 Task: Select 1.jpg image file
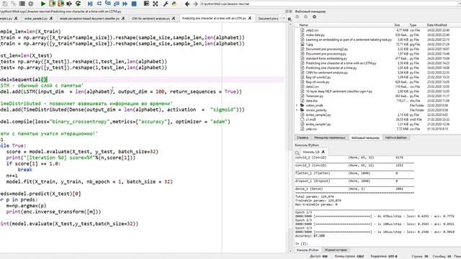coord(309,45)
